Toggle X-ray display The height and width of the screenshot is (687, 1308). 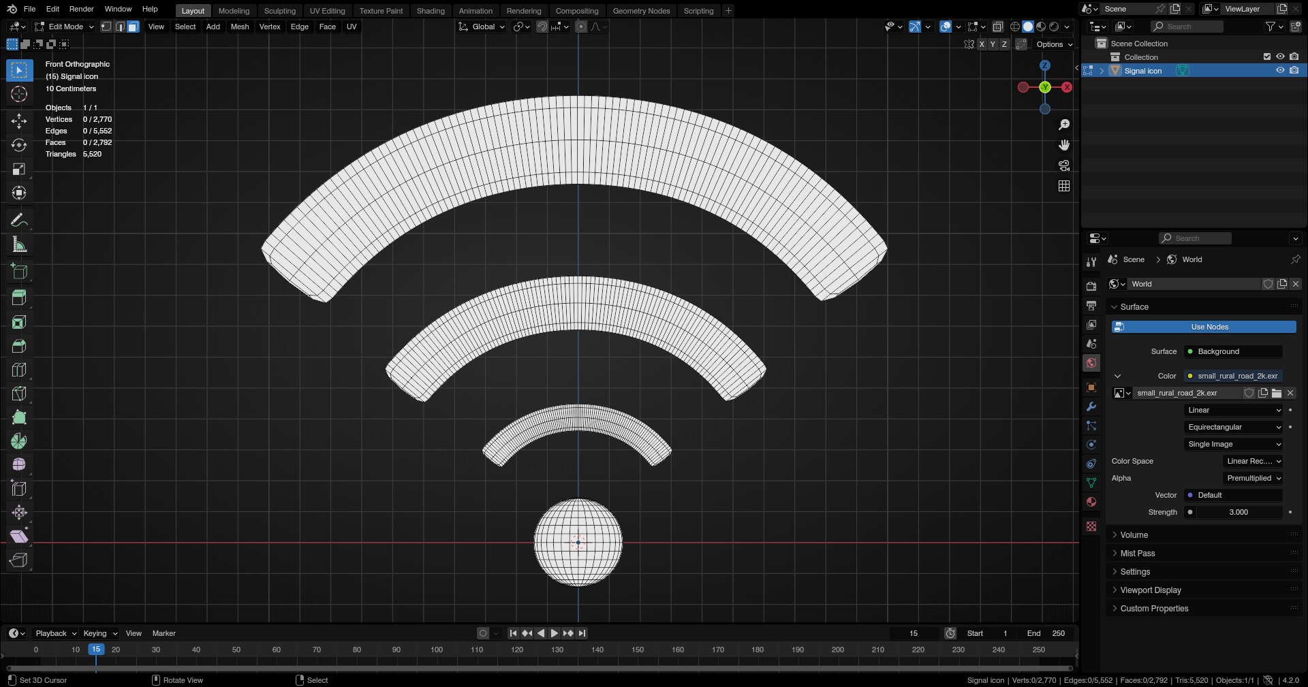coord(998,27)
